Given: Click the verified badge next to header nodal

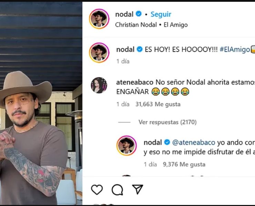Looking at the screenshot, I should pos(139,14).
